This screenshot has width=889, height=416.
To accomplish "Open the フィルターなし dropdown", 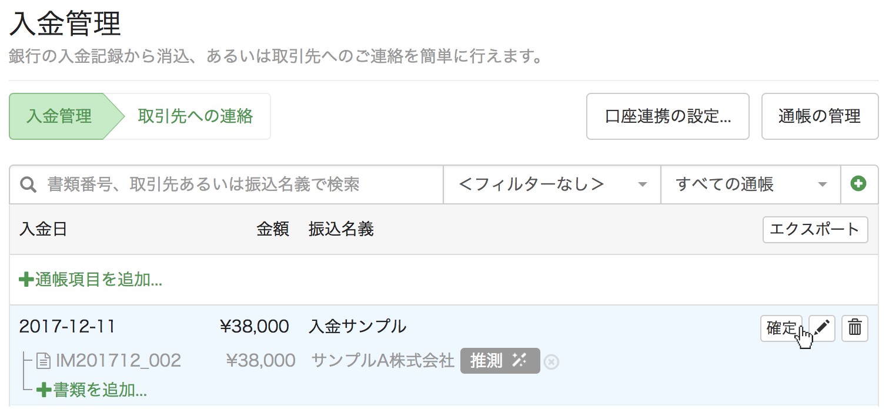I will (551, 184).
